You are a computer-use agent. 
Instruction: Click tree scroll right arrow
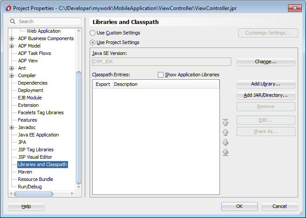click(72, 194)
